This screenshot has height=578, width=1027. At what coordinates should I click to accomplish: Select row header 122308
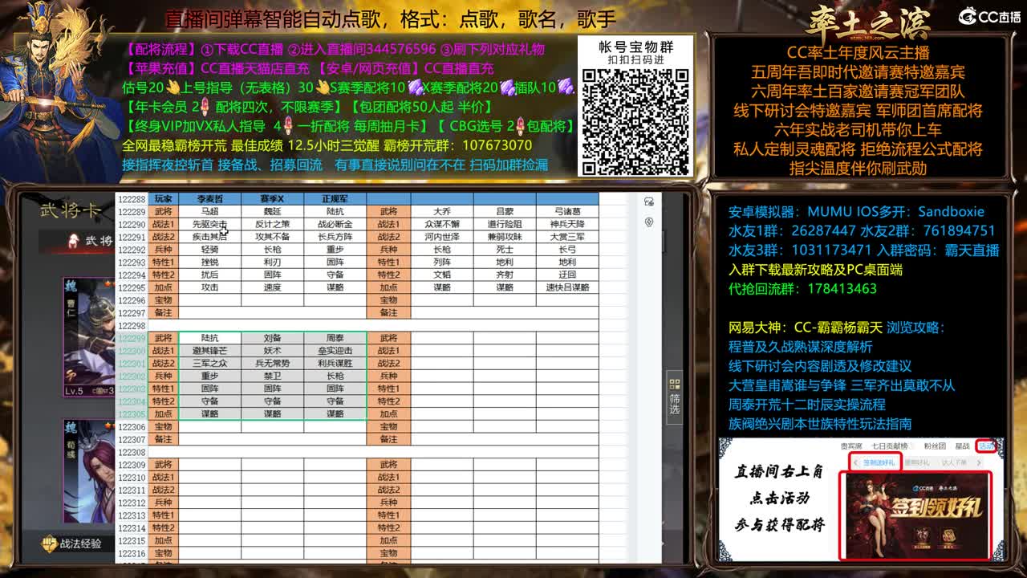click(x=132, y=452)
